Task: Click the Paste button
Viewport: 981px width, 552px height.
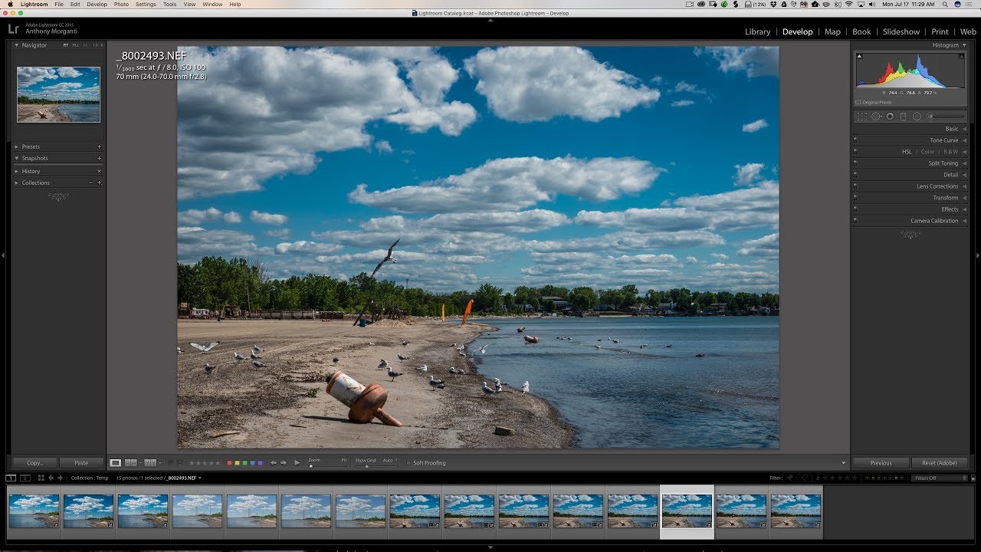Action: pyautogui.click(x=81, y=463)
